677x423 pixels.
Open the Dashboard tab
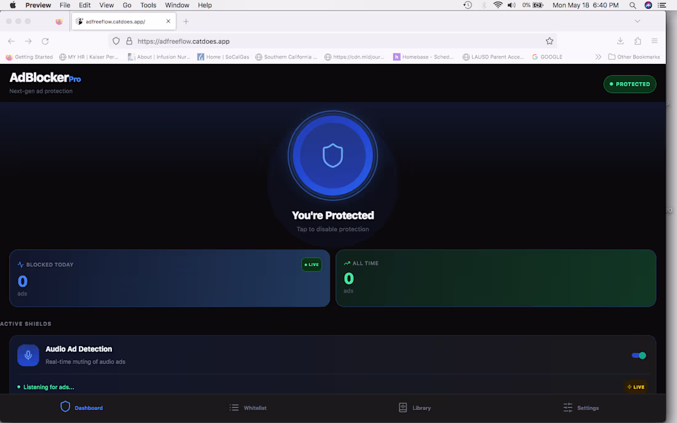[82, 408]
